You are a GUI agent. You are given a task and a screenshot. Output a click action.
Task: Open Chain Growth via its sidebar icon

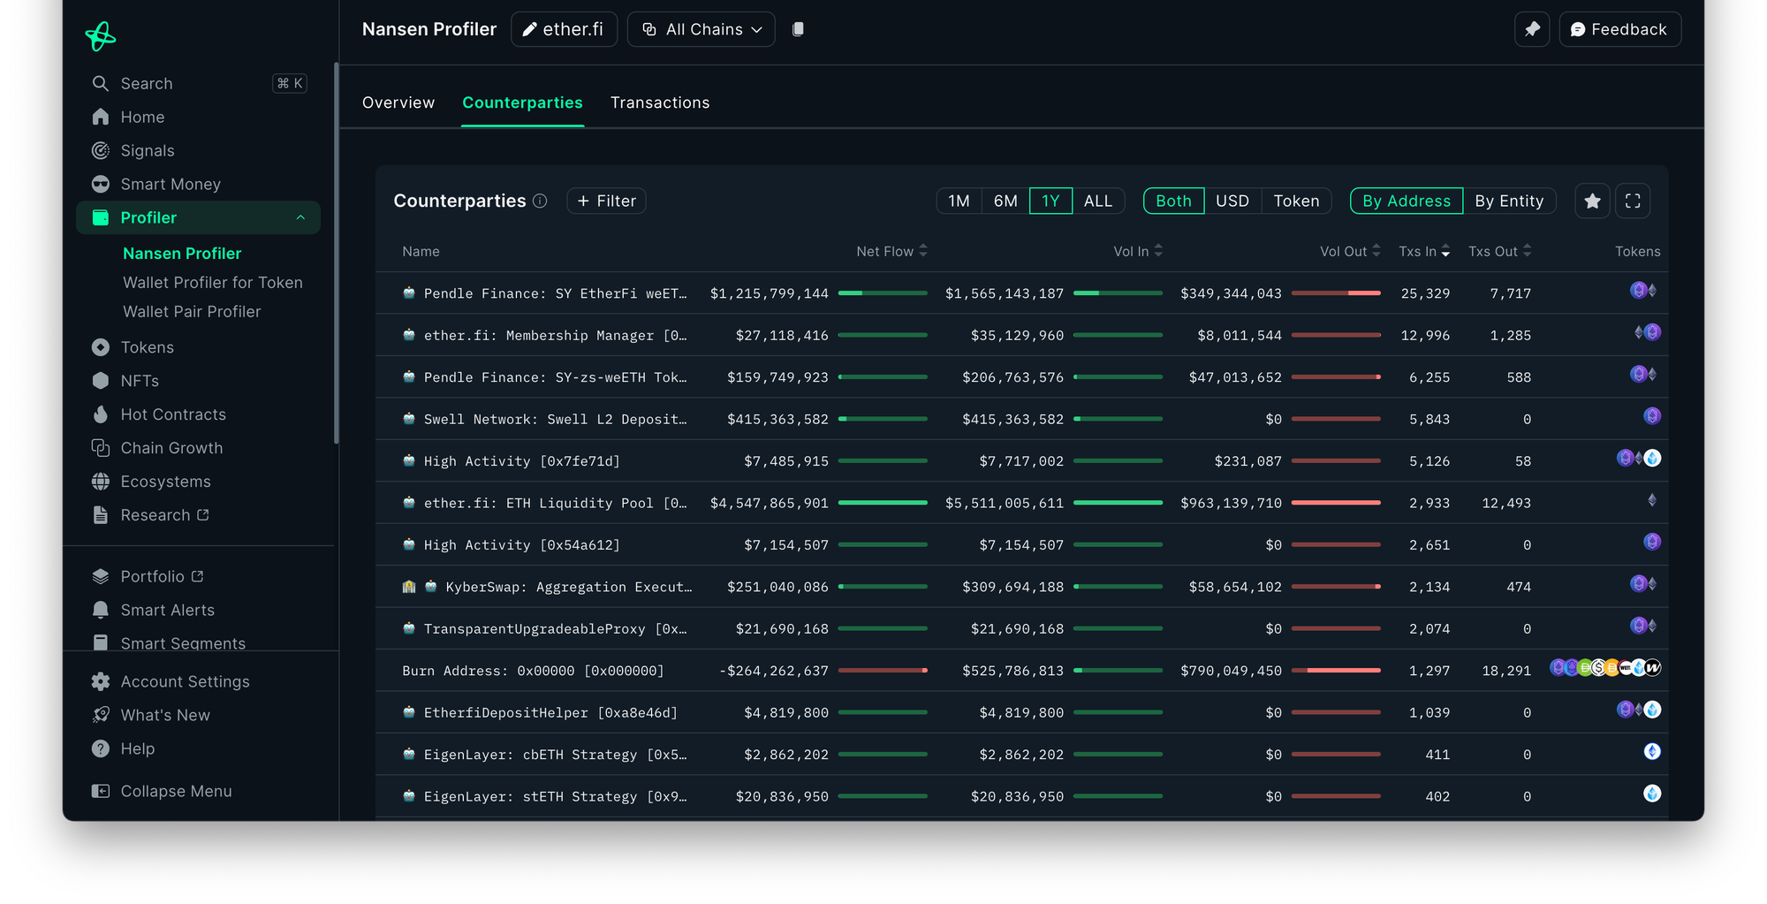(x=101, y=447)
